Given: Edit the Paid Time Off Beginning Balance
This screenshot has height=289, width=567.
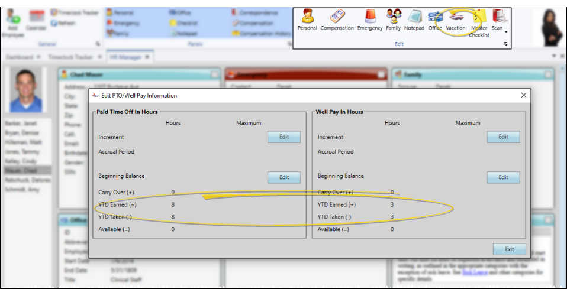Looking at the screenshot, I should pyautogui.click(x=283, y=177).
